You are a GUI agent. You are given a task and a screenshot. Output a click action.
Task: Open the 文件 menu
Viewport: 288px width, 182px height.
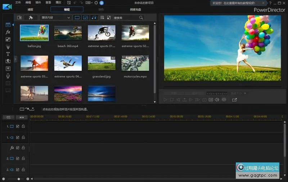click(18, 3)
